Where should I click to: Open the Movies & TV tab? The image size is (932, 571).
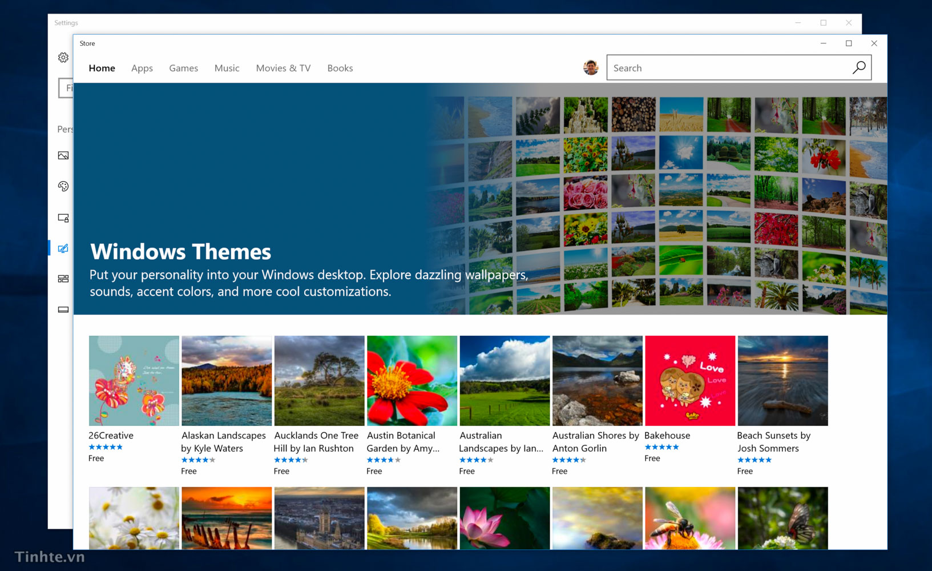coord(283,68)
